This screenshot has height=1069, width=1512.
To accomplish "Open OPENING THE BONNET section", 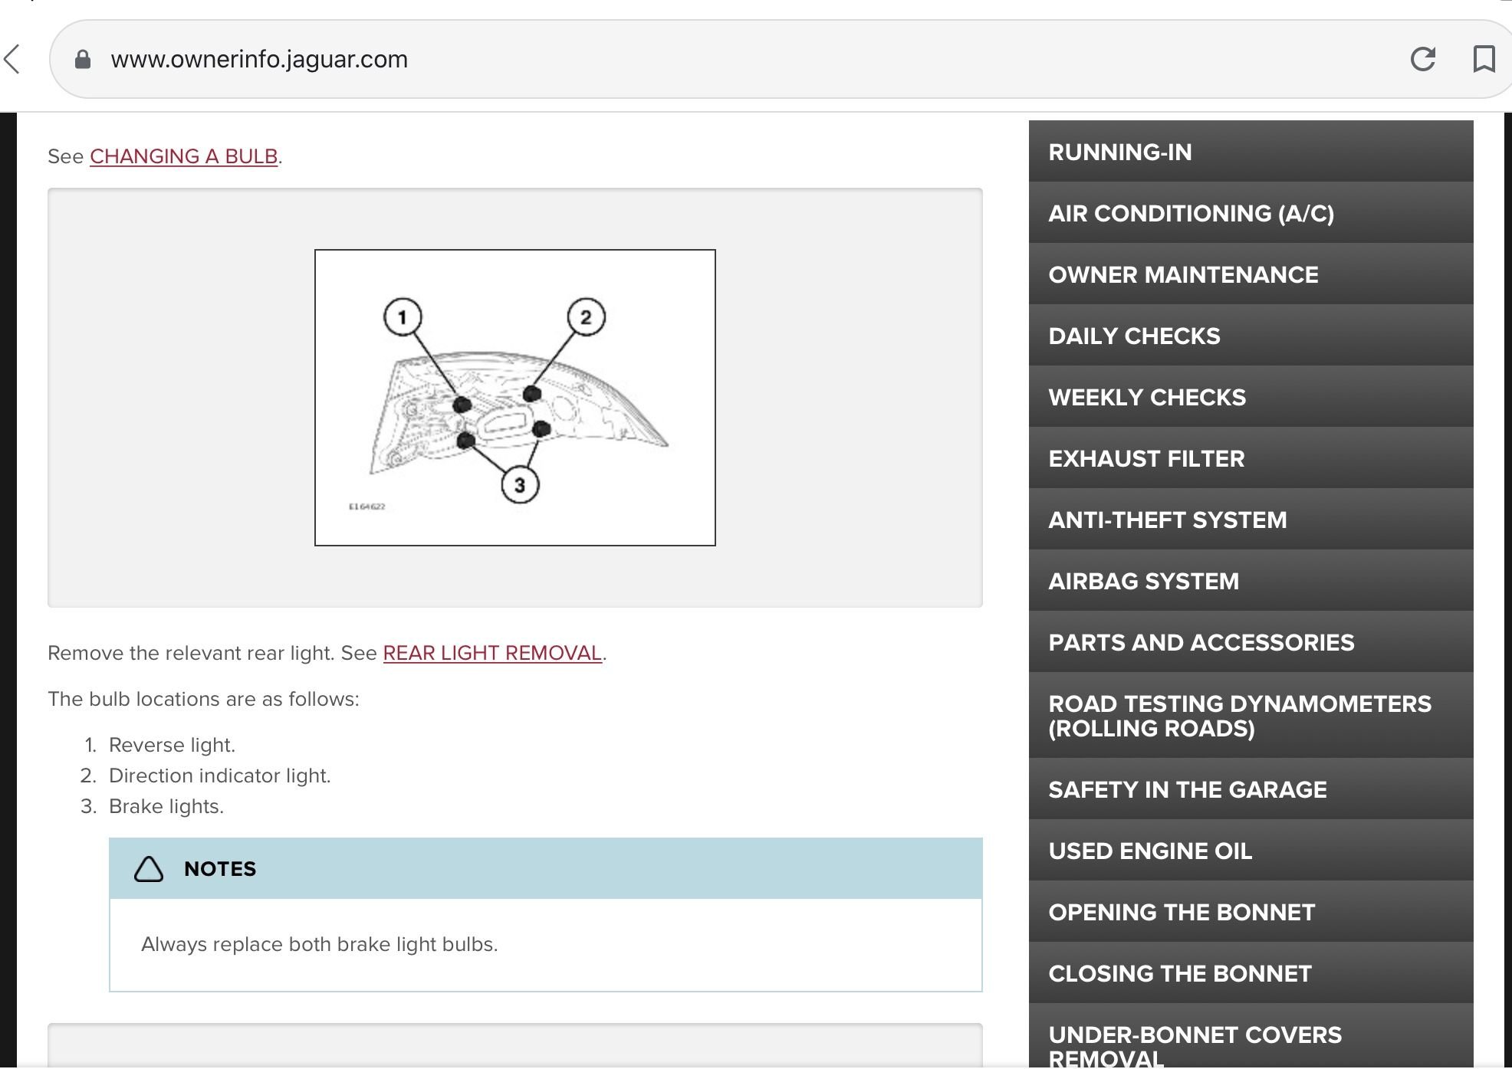I will click(1250, 912).
